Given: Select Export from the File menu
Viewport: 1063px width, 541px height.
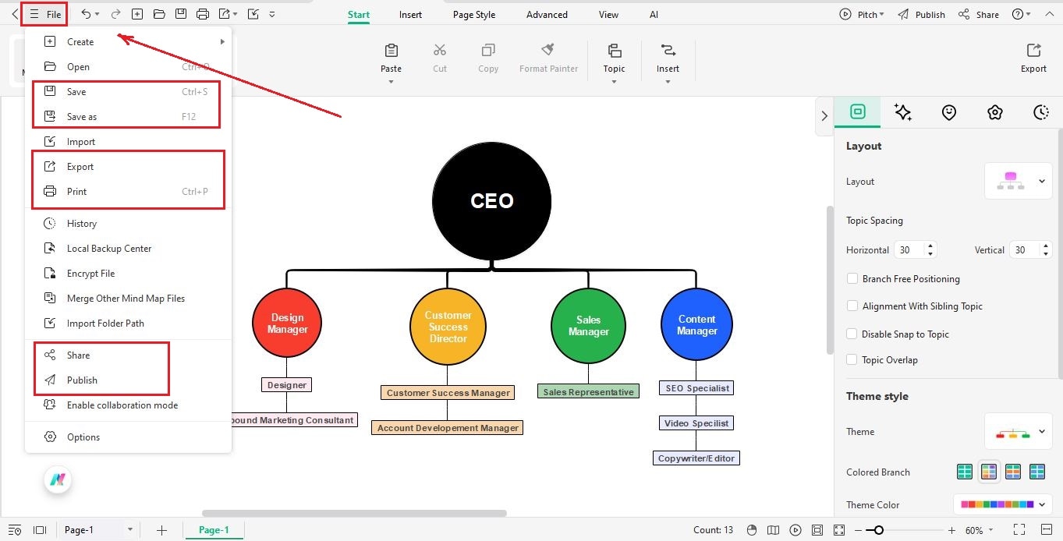Looking at the screenshot, I should (79, 166).
